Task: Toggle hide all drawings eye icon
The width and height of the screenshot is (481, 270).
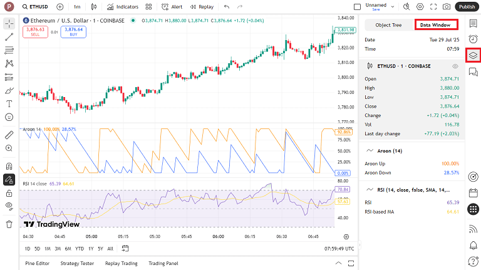Action: pos(9,205)
